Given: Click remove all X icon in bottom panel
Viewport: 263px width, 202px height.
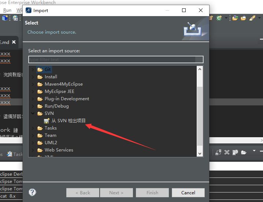Looking at the screenshot, I should click(x=227, y=152).
